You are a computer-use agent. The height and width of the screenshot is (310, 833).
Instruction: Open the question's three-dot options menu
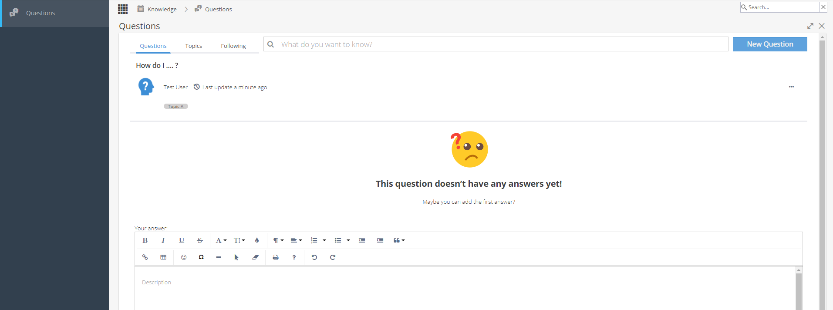791,87
